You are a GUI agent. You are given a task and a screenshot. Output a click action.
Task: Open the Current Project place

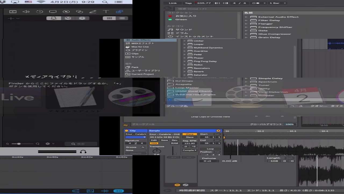pos(142,74)
